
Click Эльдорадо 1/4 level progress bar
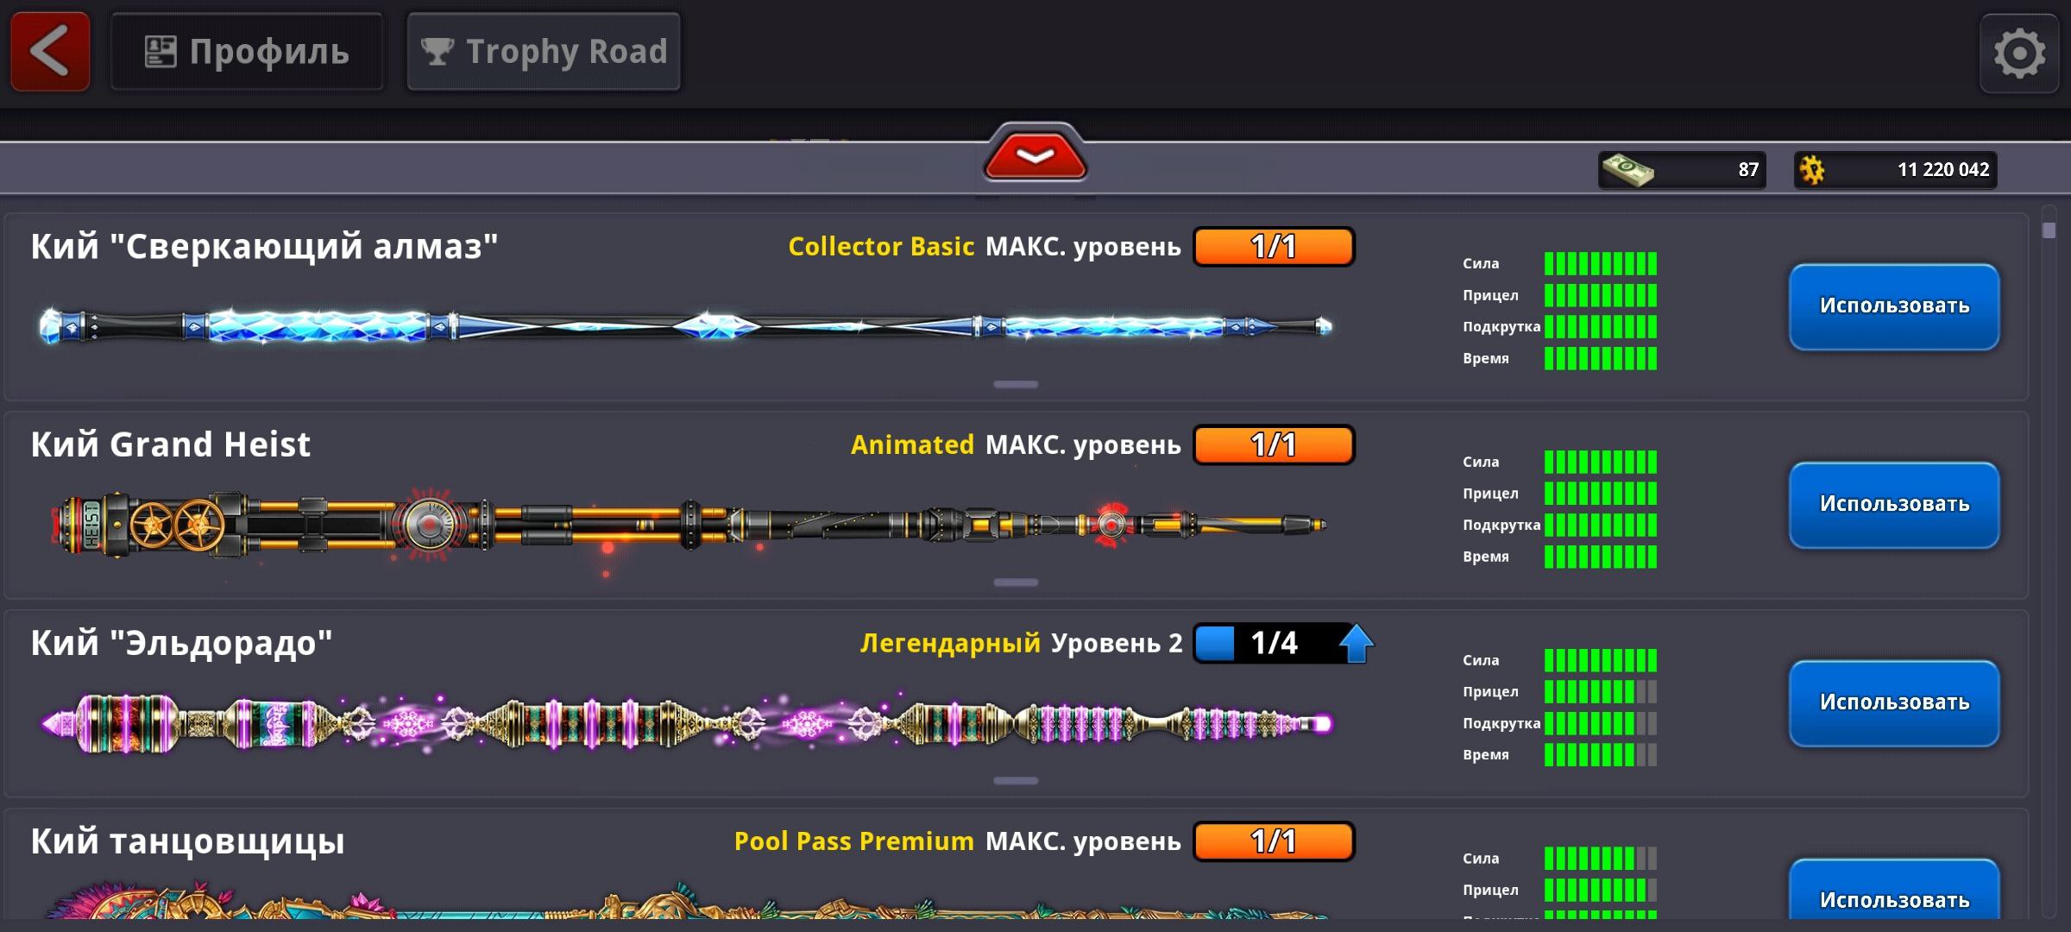(1274, 643)
